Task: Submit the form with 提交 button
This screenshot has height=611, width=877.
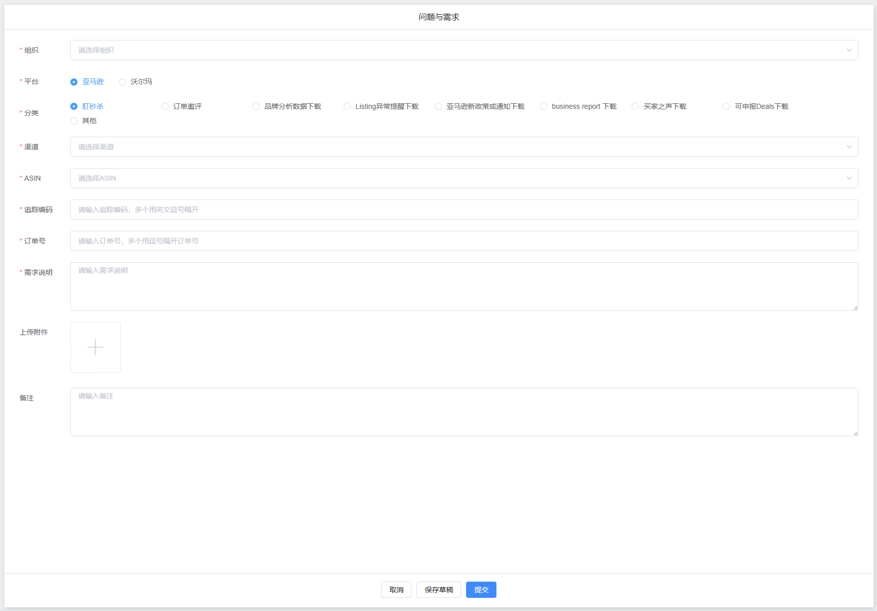Action: point(481,590)
